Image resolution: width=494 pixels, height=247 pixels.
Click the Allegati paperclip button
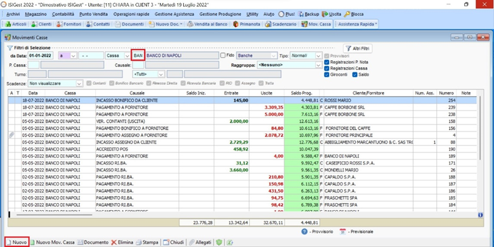pos(200,243)
